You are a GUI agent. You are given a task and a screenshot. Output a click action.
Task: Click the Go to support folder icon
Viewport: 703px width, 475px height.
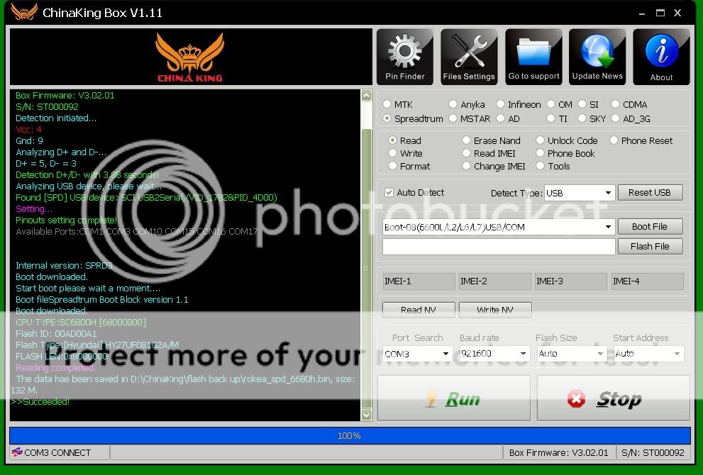coord(533,57)
